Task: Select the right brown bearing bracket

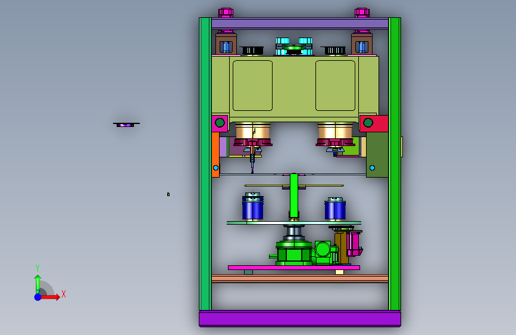Action: [x=362, y=44]
